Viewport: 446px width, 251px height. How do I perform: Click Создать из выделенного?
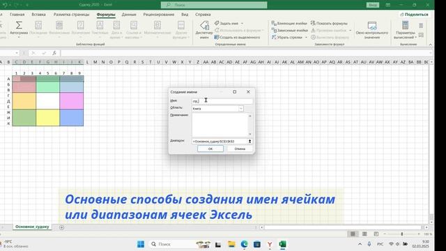pyautogui.click(x=237, y=37)
